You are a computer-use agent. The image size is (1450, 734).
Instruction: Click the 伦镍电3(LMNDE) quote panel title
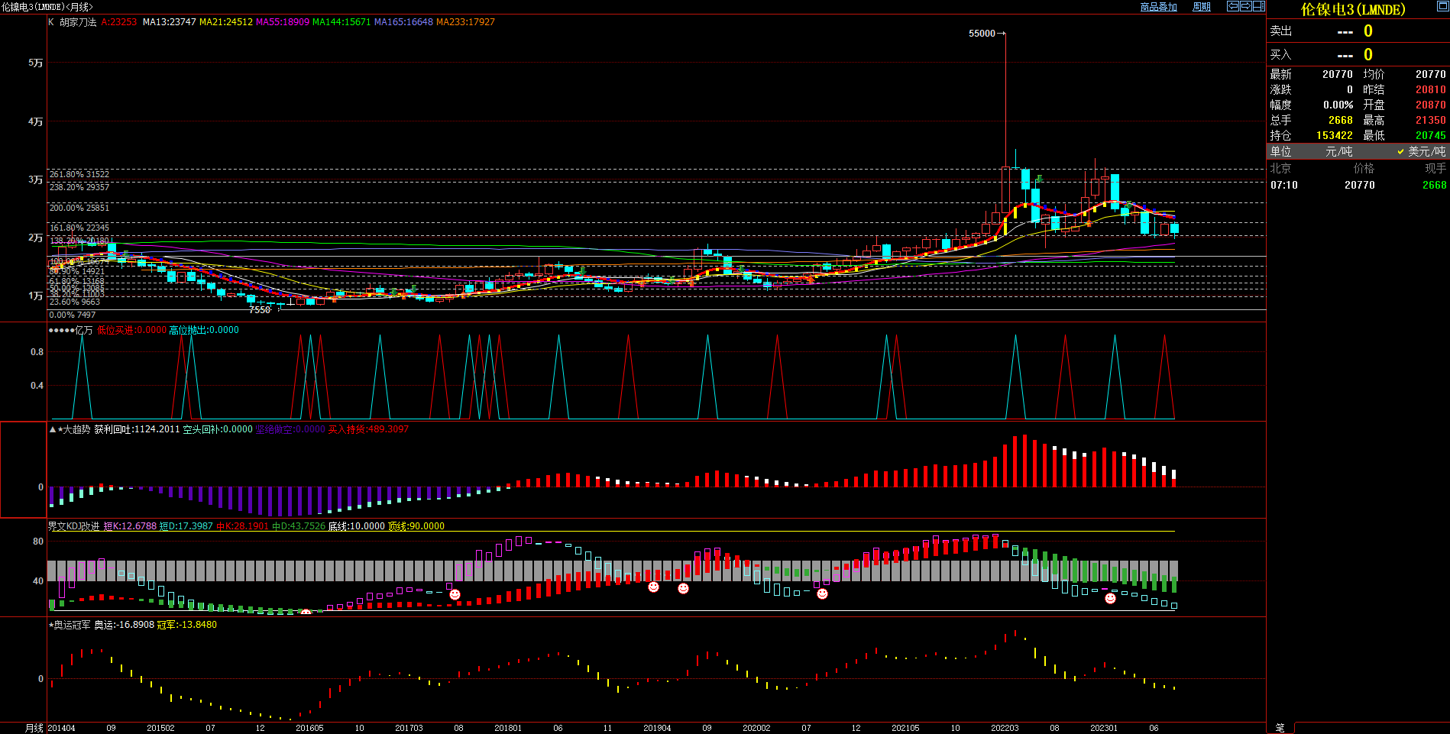tap(1352, 9)
